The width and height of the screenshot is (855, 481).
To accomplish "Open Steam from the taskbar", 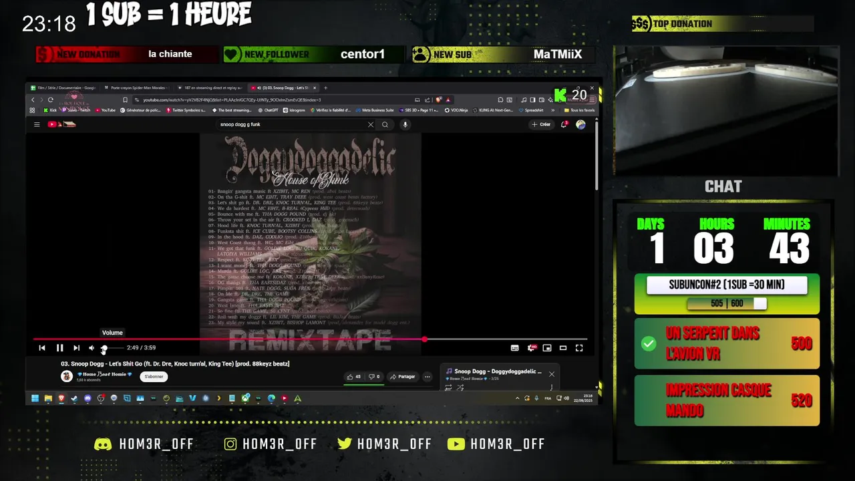I will (x=74, y=398).
